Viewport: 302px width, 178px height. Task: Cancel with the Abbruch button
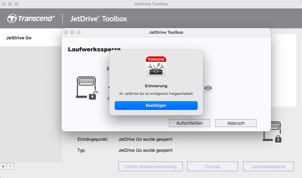236,123
